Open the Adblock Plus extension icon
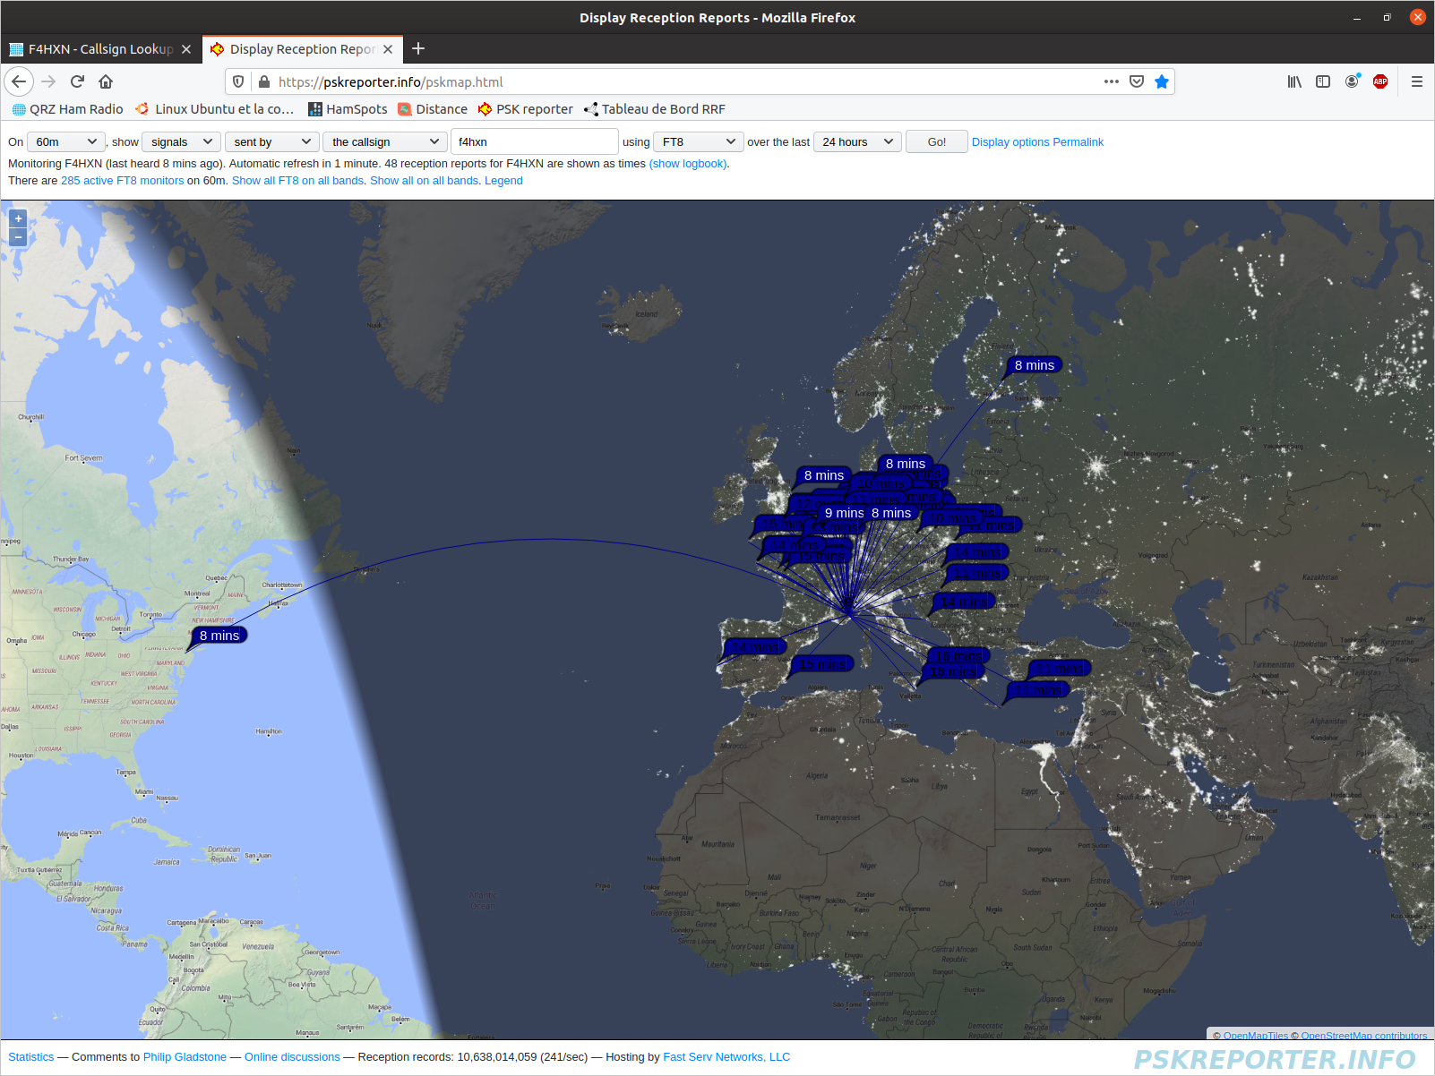This screenshot has height=1076, width=1435. pyautogui.click(x=1380, y=81)
